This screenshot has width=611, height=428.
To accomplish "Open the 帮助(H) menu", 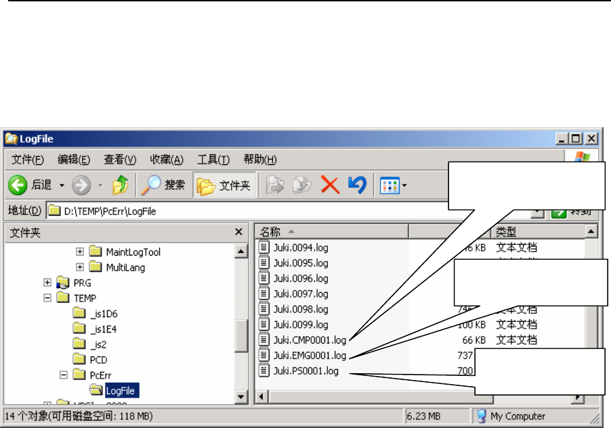I will (x=260, y=160).
